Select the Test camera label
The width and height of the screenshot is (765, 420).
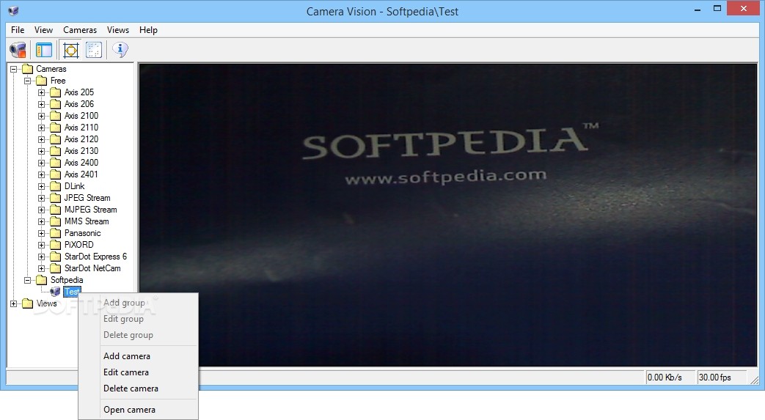point(72,292)
